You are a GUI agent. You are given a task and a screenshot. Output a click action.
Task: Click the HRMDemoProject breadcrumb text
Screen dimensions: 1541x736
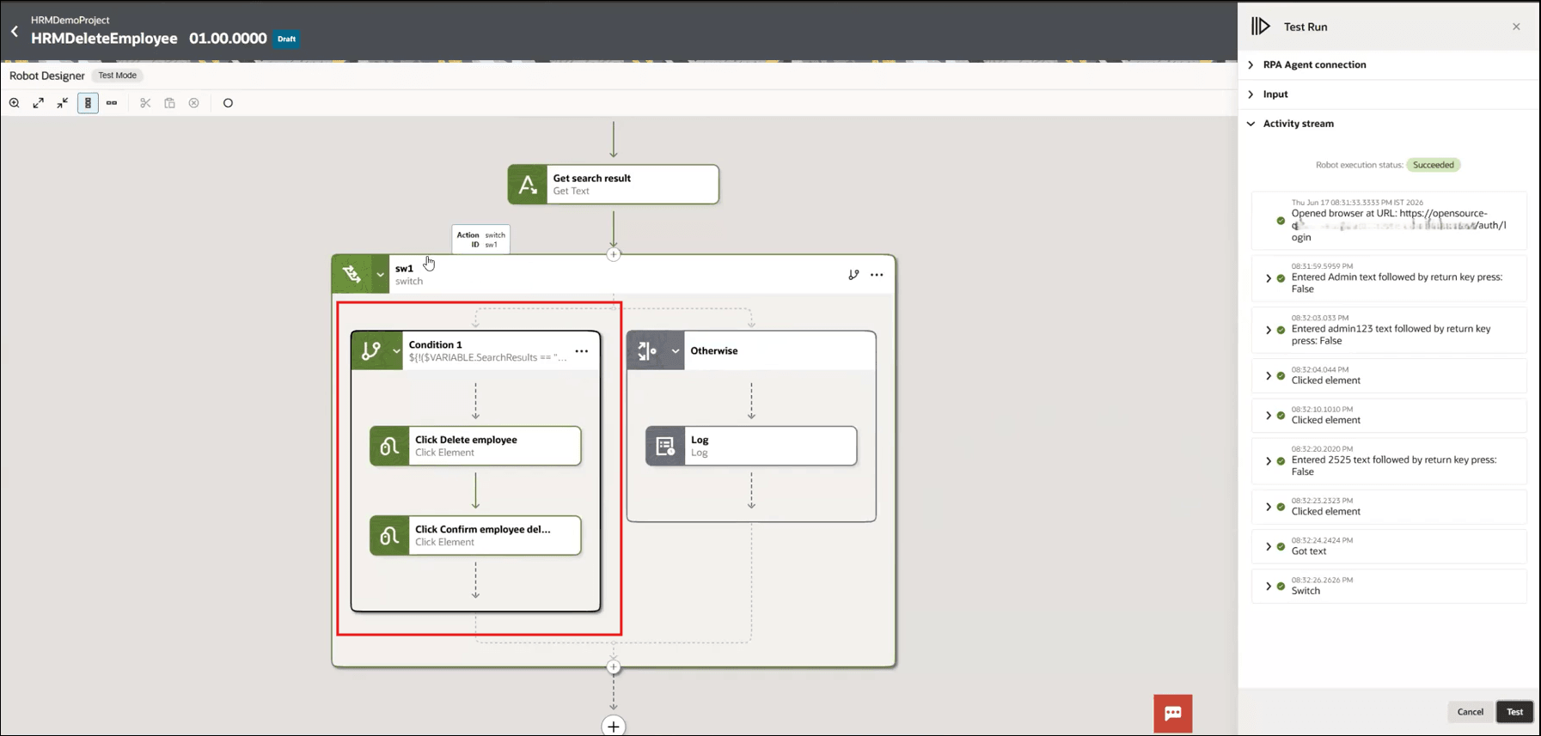[x=70, y=20]
